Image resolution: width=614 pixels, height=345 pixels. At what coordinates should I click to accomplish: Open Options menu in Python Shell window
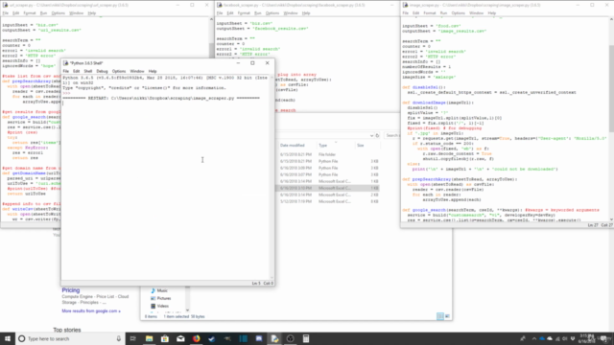pos(119,71)
